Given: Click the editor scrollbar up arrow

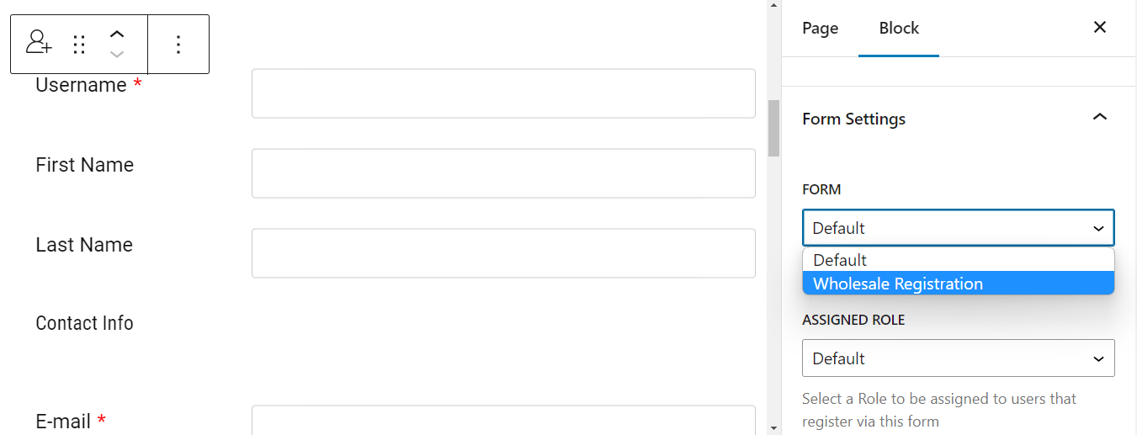Looking at the screenshot, I should point(773,6).
